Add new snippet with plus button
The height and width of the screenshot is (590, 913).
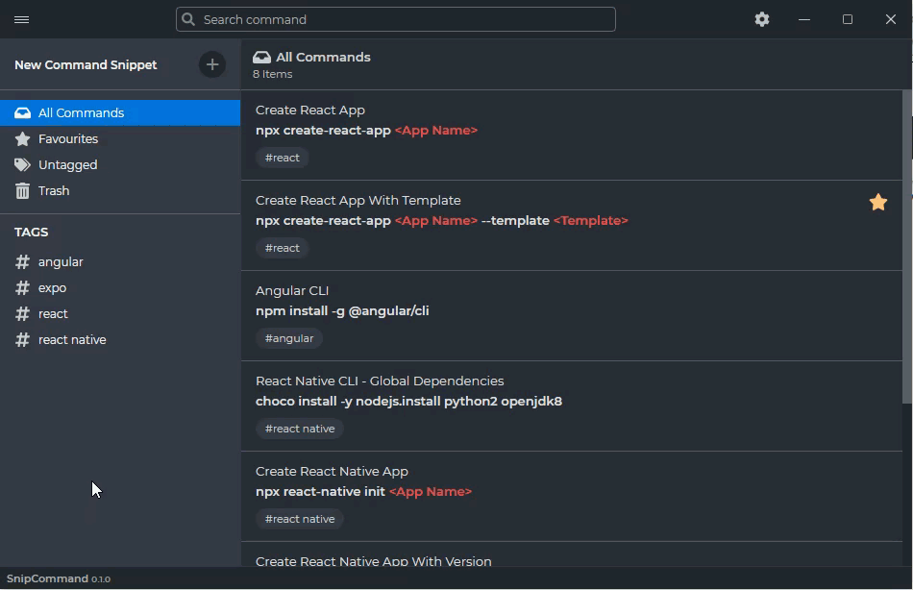point(212,64)
